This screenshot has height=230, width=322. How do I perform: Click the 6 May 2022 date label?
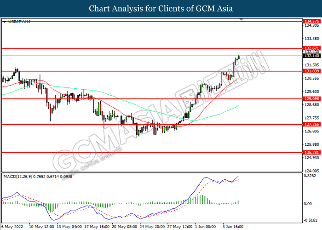click(12, 227)
